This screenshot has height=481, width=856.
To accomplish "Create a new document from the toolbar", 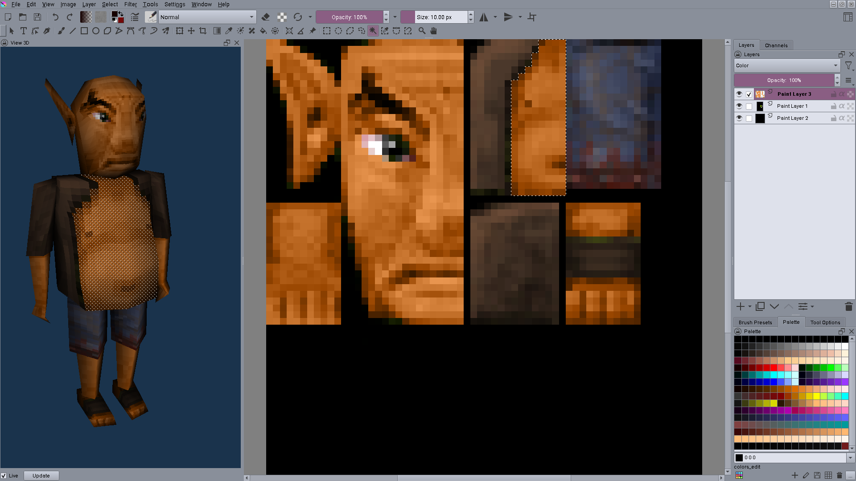I will 8,17.
